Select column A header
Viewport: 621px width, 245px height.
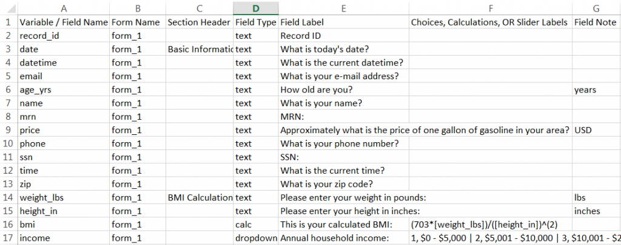pyautogui.click(x=64, y=8)
